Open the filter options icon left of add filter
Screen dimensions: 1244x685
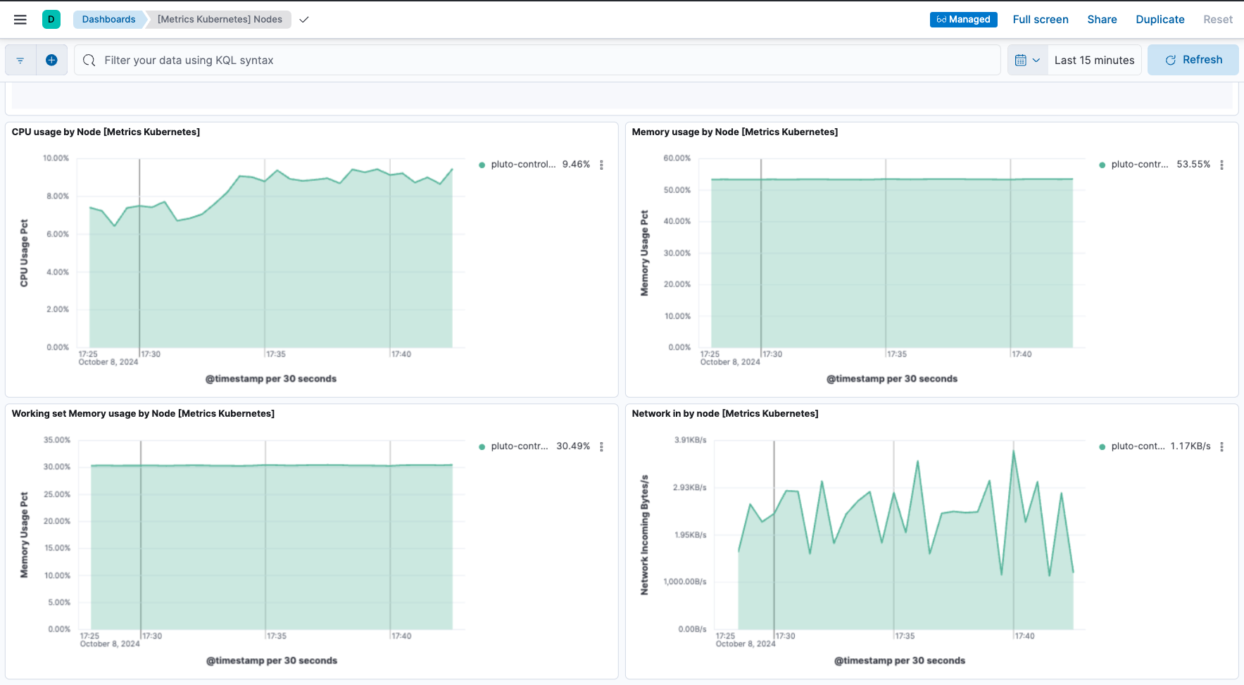tap(20, 60)
